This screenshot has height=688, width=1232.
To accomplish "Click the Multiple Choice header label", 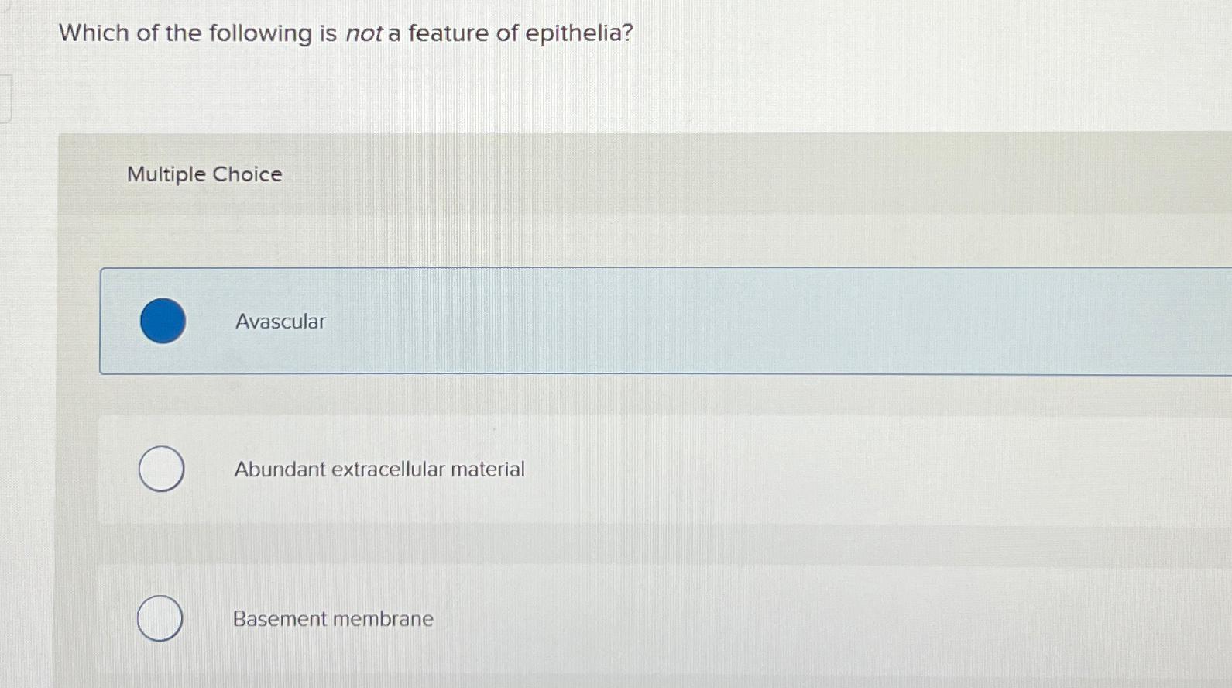I will point(204,174).
